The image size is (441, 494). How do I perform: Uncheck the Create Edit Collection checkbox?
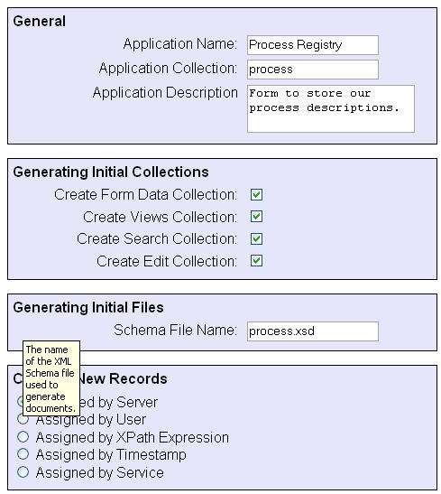[x=256, y=261]
